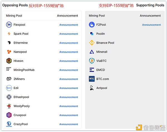Select the 'BTC.com' name text
This screenshot has width=167, height=132.
102,79
